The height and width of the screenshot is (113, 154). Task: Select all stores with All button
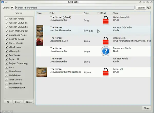8,102
